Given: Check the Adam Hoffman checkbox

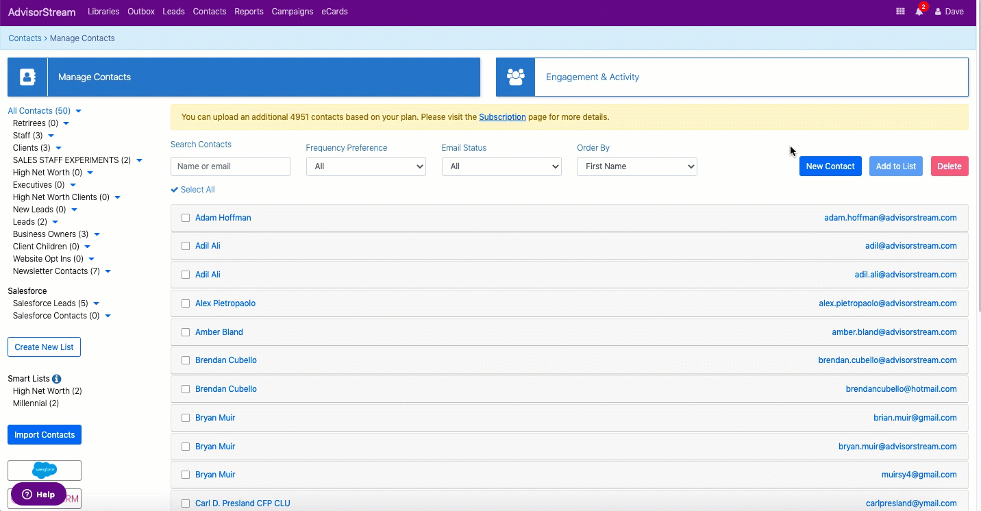Looking at the screenshot, I should [186, 218].
